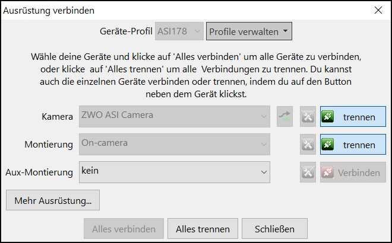Close the Ausrüstung verbinden dialog
Image resolution: width=392 pixels, height=243 pixels.
click(x=378, y=10)
